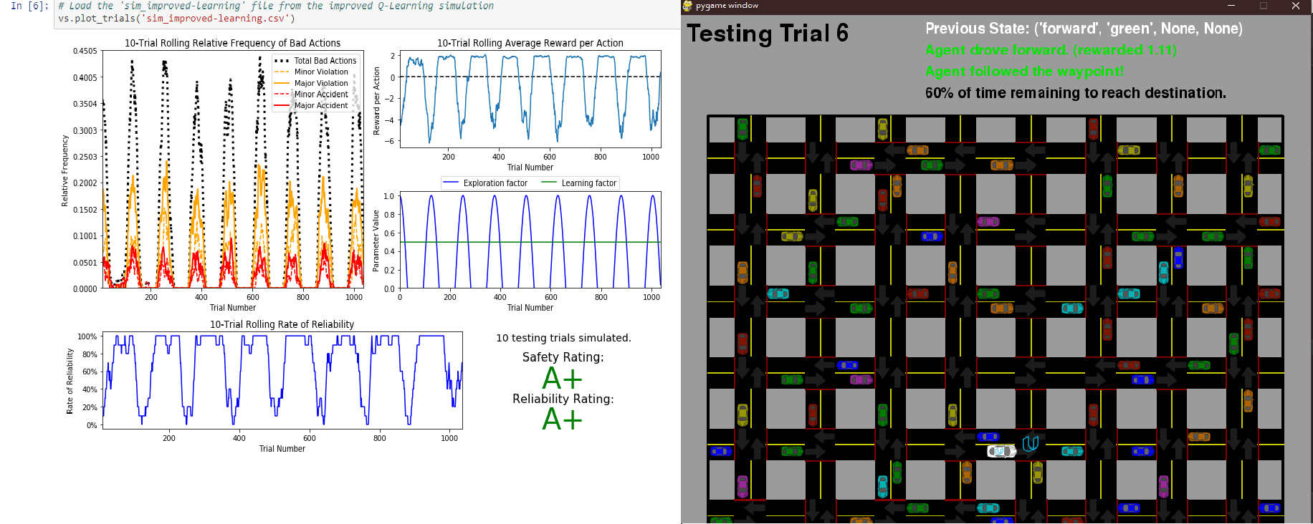Minimize the pygame window
Viewport: 1313px width, 524px height.
pyautogui.click(x=1231, y=6)
